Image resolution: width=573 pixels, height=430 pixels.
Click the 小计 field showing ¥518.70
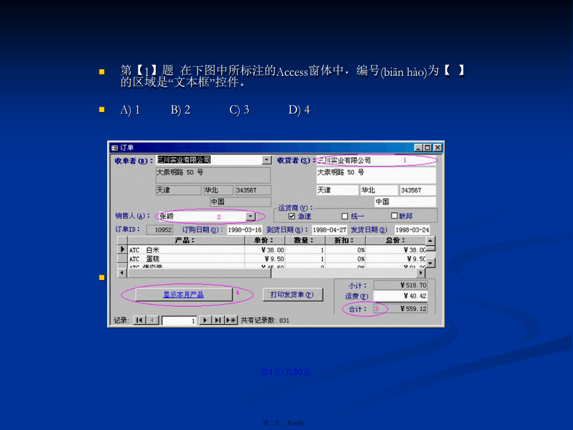tap(400, 285)
